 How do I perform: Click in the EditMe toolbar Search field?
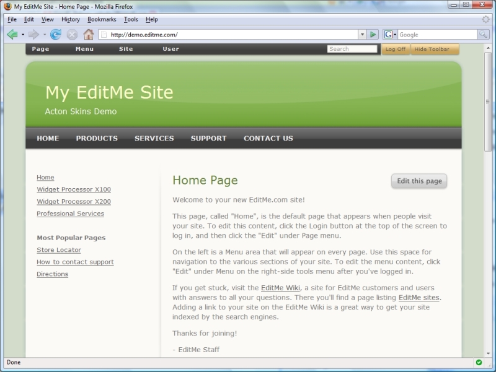(352, 49)
